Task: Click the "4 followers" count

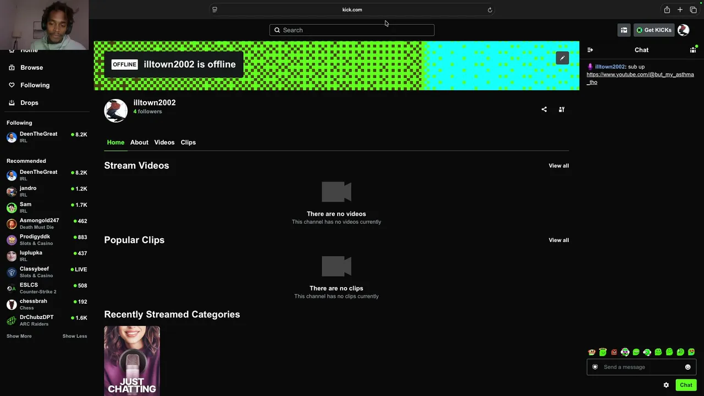Action: 147,112
